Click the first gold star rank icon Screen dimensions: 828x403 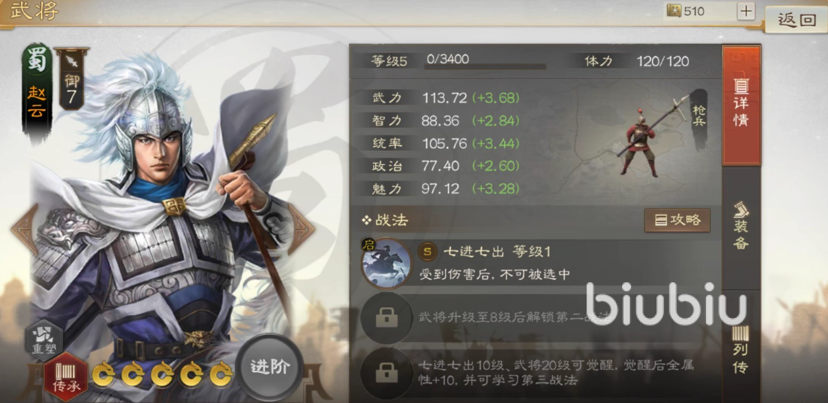(102, 375)
